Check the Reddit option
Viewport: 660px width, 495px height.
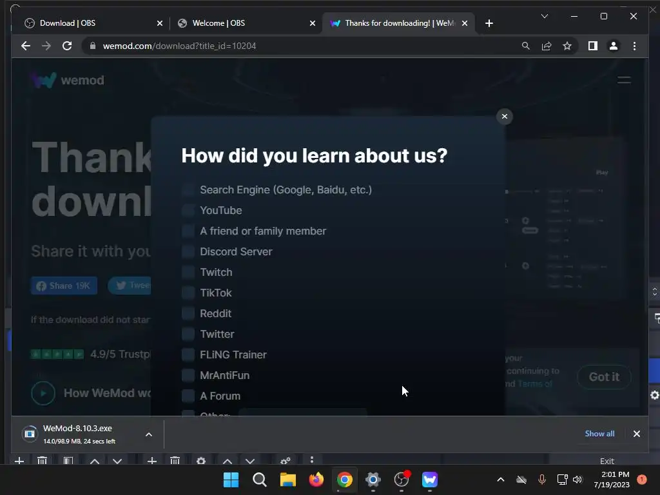tap(188, 314)
